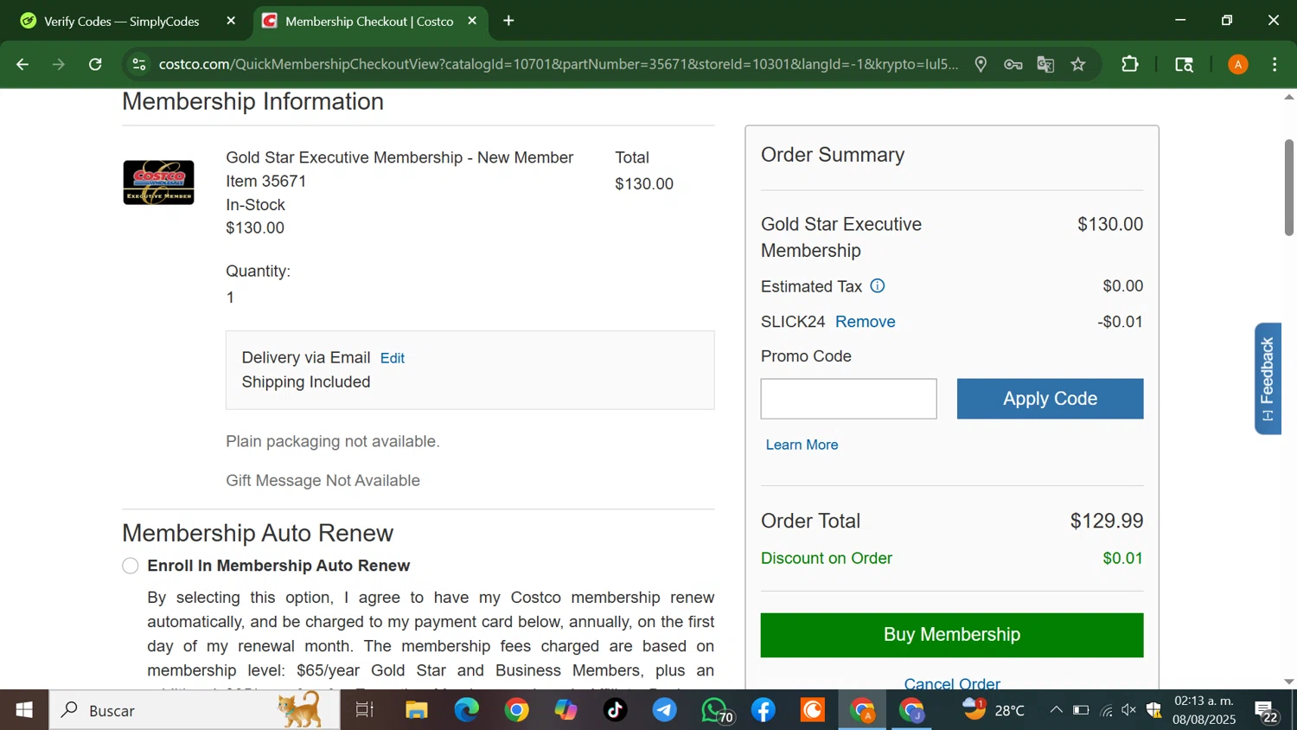Open Windows Security tray icon
This screenshot has width=1297, height=730.
coord(1153,710)
